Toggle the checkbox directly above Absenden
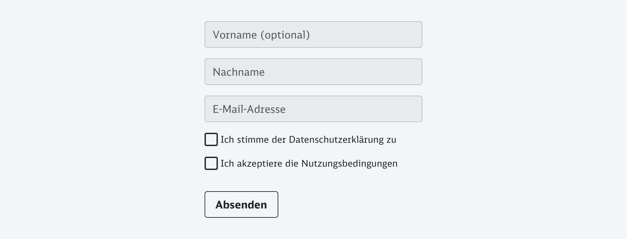This screenshot has width=627, height=239. [x=211, y=163]
